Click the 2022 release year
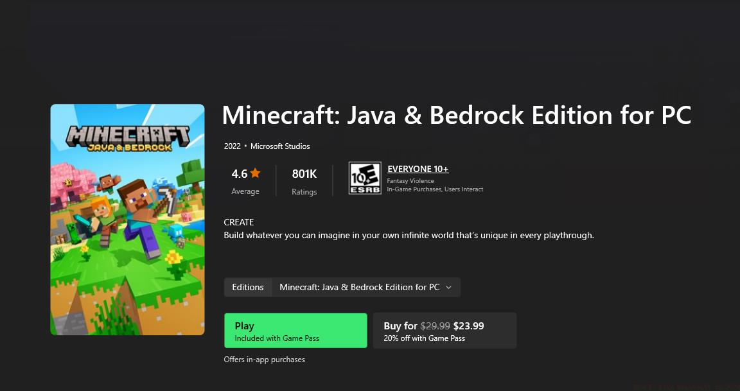This screenshot has width=740, height=391. (x=232, y=146)
